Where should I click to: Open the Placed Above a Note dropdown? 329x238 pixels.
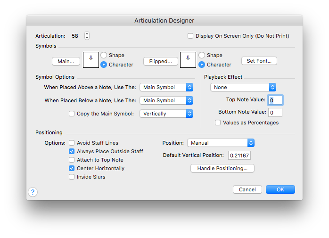[166, 87]
